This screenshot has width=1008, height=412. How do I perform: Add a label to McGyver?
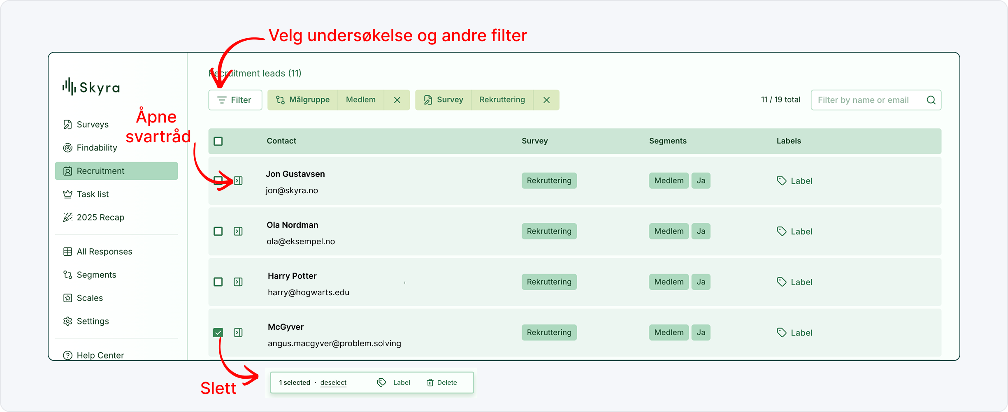pyautogui.click(x=794, y=333)
